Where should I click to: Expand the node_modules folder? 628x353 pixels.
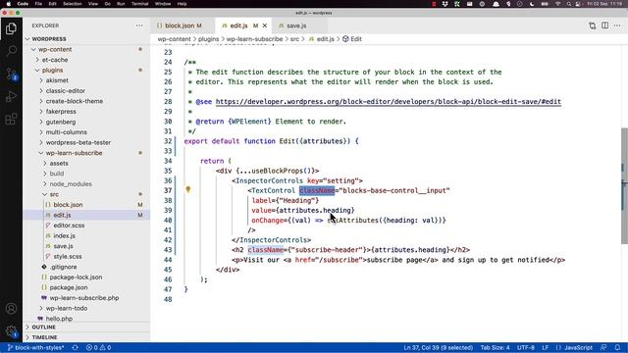tap(86, 183)
